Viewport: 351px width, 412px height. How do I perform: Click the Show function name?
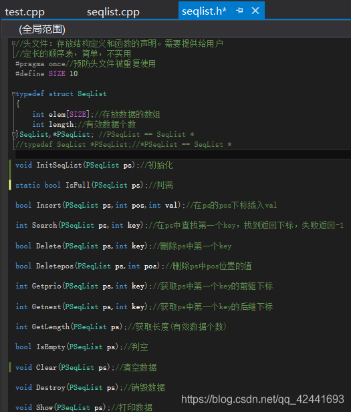pos(44,407)
